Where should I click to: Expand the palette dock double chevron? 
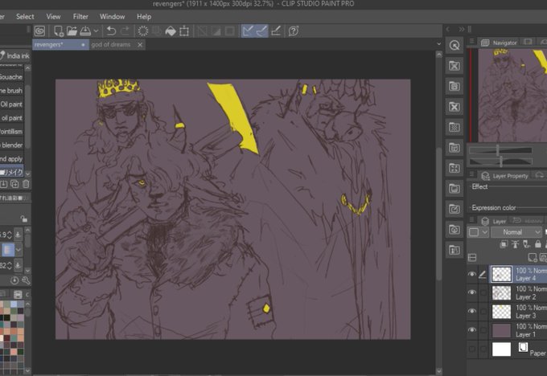click(x=462, y=29)
